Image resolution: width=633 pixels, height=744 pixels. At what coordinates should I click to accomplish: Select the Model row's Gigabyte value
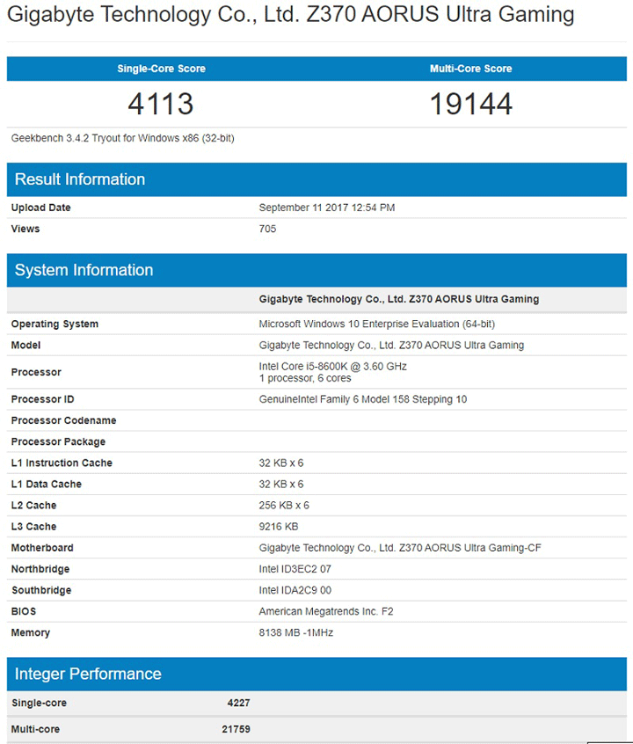tap(391, 345)
